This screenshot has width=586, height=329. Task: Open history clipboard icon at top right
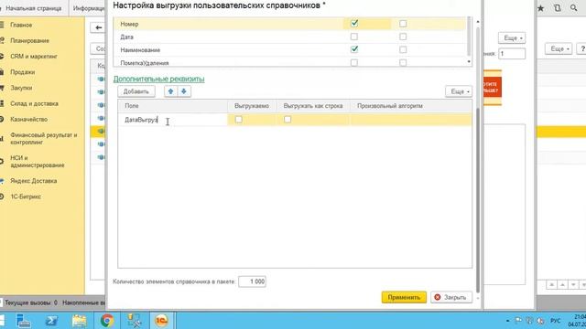[x=558, y=8]
